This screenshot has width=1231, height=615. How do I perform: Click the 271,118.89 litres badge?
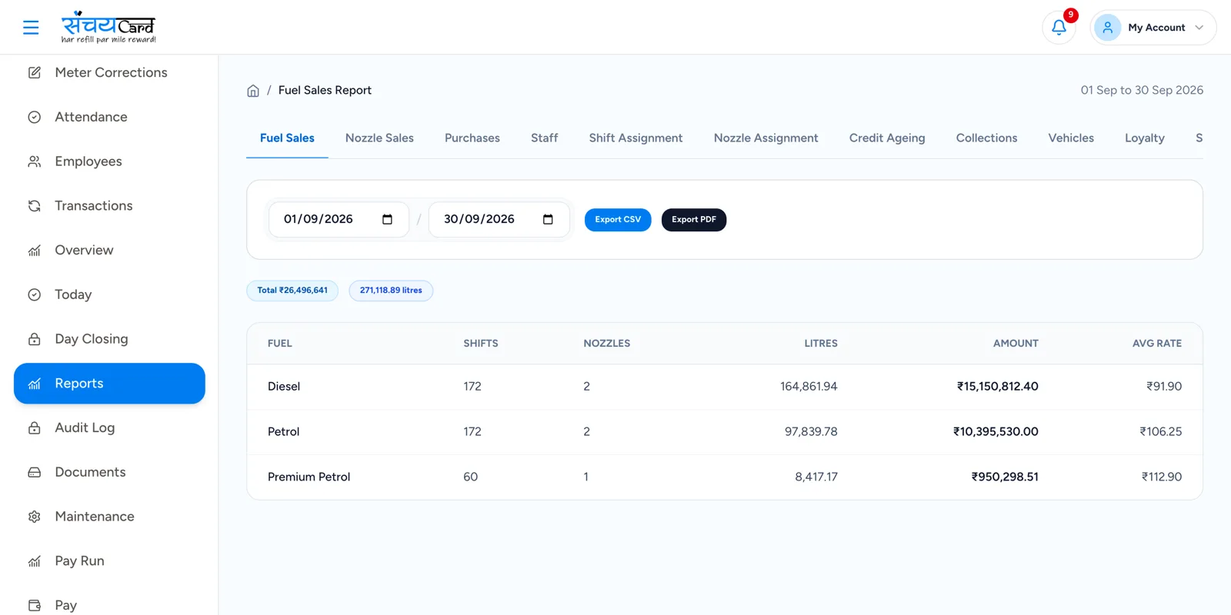point(391,291)
